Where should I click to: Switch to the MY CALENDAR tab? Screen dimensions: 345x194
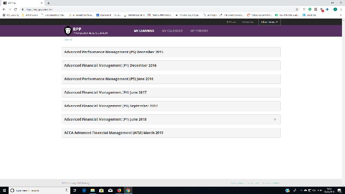click(x=172, y=31)
